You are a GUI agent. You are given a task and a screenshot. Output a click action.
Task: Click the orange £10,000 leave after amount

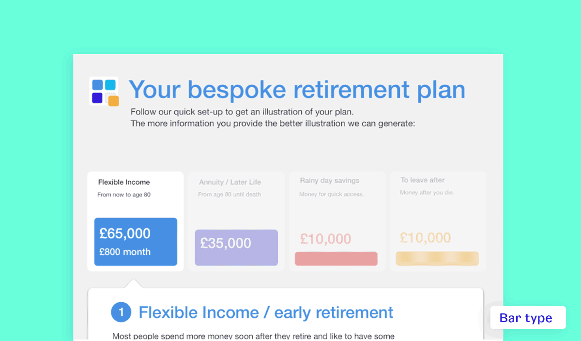pyautogui.click(x=426, y=238)
